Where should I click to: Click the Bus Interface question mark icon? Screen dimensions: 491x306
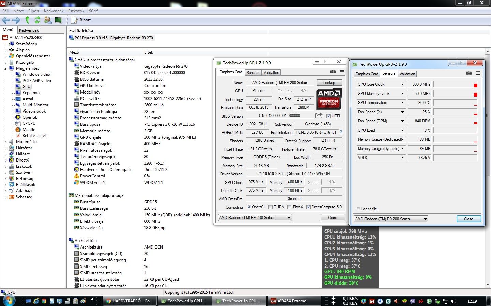coord(341,132)
